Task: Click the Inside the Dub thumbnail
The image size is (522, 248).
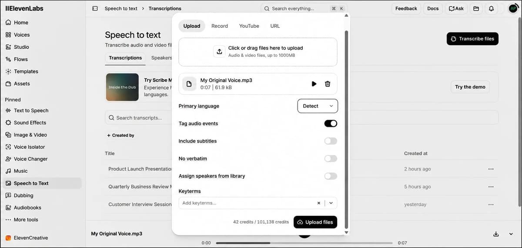Action: 122,87
